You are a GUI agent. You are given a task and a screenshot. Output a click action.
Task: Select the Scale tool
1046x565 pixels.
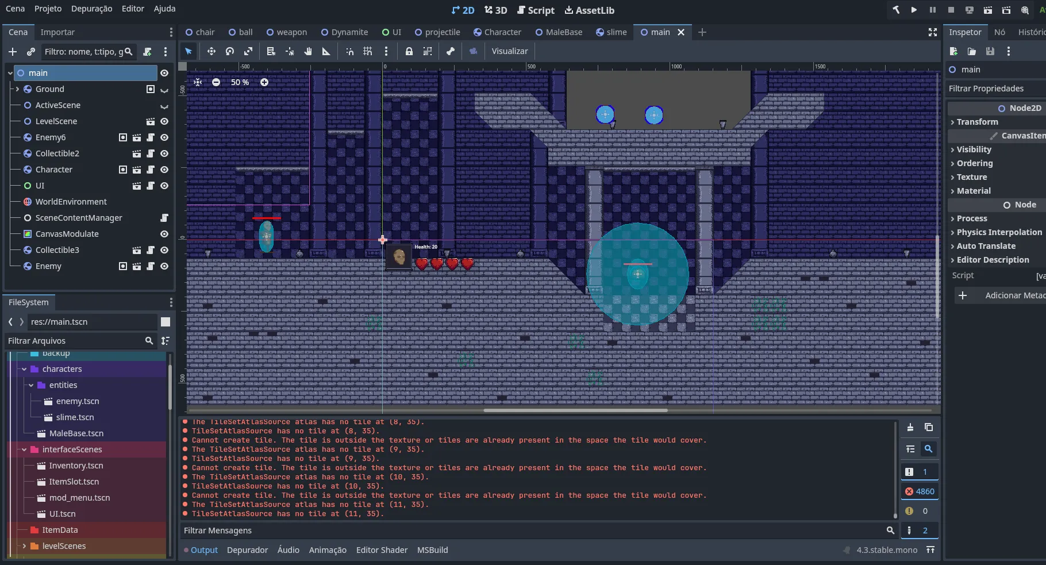click(248, 51)
